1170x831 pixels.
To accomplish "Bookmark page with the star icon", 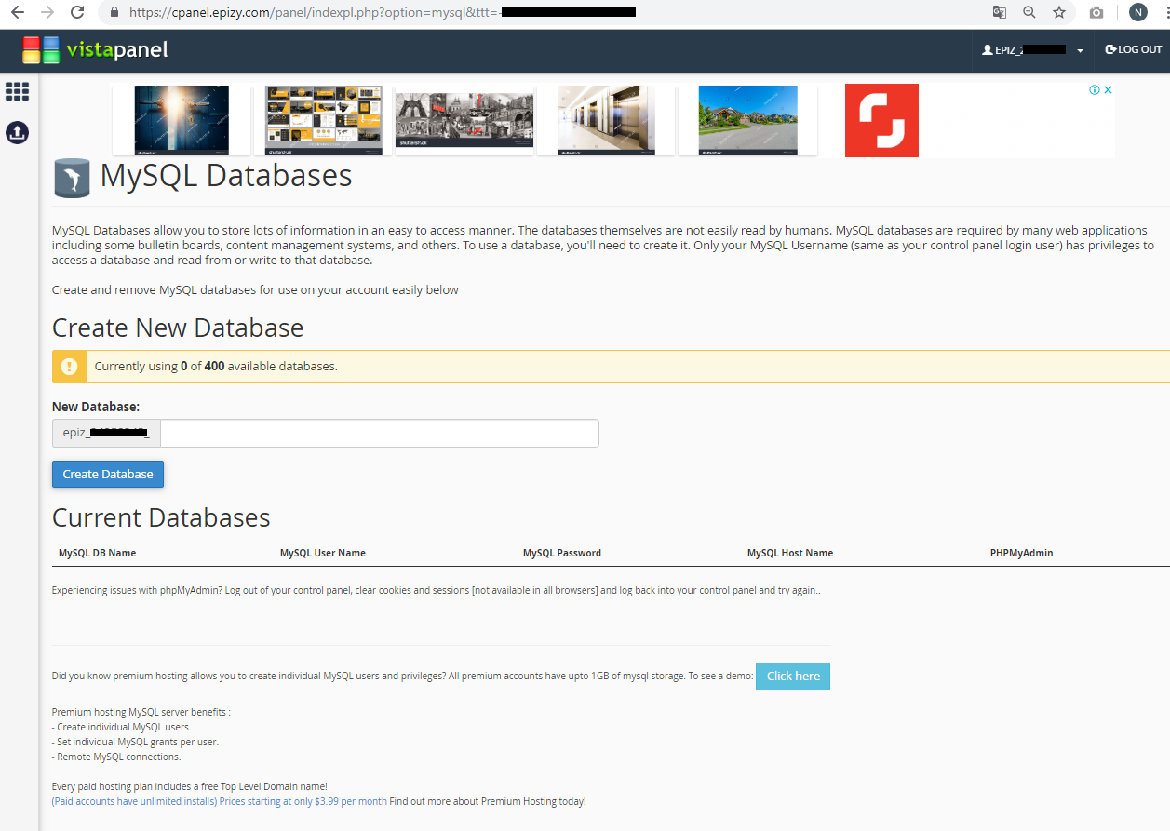I will [1058, 12].
